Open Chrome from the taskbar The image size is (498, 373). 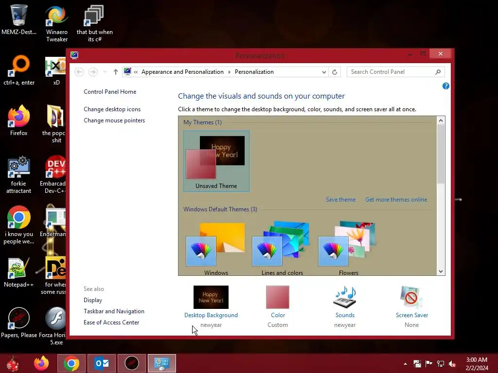(71, 363)
